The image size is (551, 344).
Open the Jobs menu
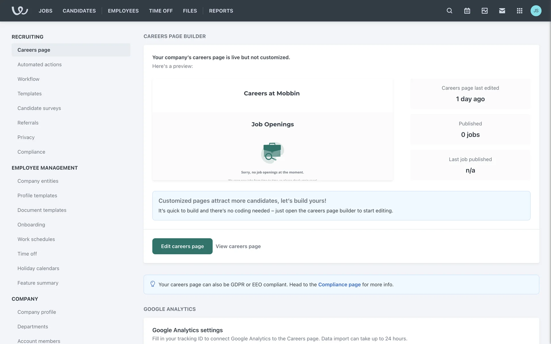(45, 11)
